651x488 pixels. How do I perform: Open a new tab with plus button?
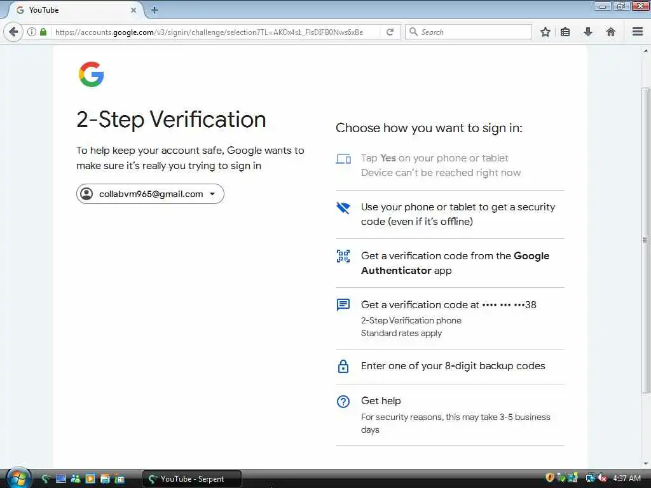pyautogui.click(x=154, y=10)
